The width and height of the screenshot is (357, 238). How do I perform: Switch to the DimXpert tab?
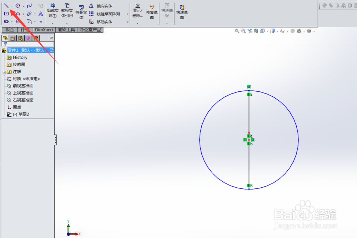click(x=44, y=30)
